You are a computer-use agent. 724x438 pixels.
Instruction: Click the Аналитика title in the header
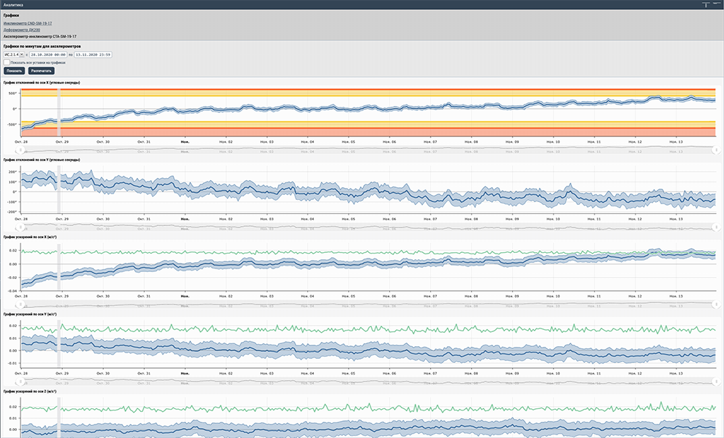[14, 4]
